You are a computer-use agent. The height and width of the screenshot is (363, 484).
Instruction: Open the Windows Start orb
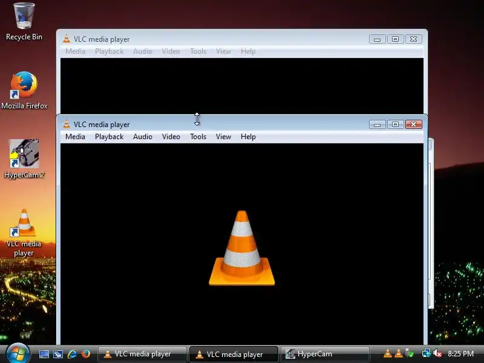pos(18,354)
